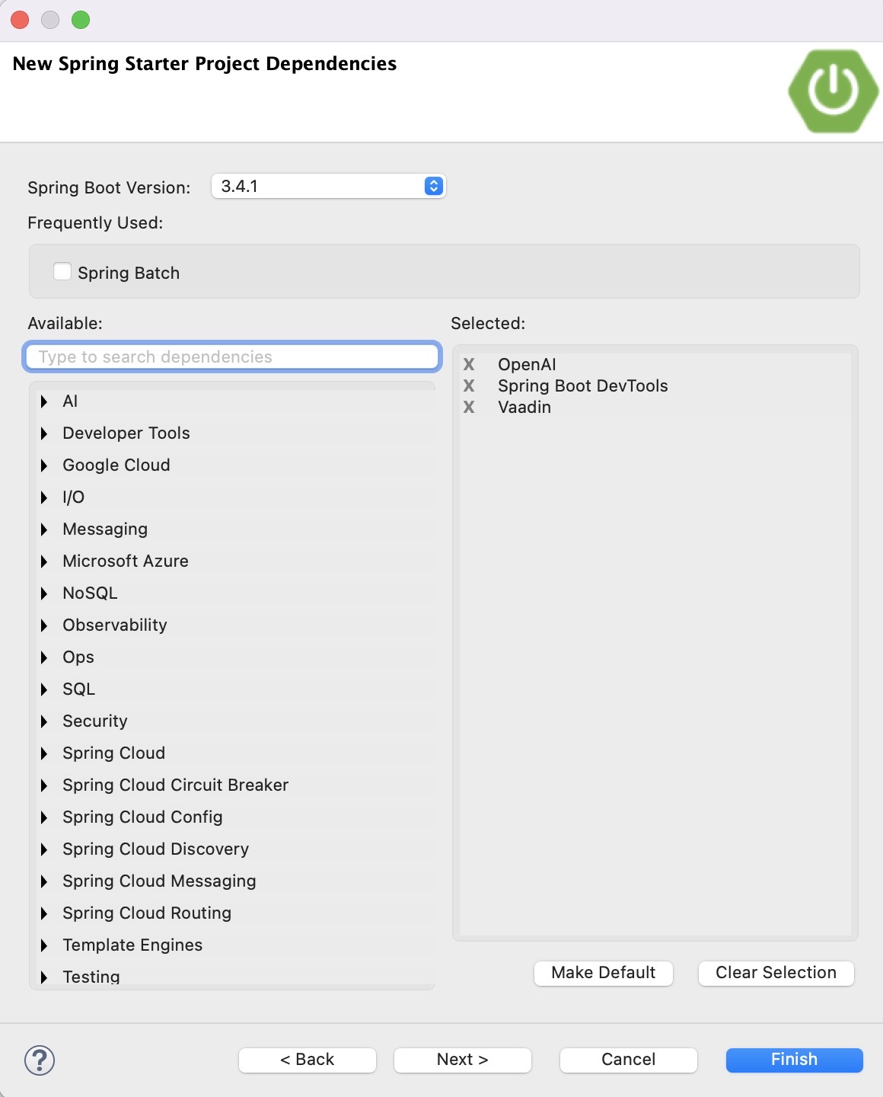
Task: Select the Microsoft Azure label
Action: [126, 561]
